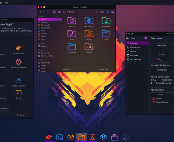Open the back-history dropdown arrow in Dolphin
Image resolution: width=174 pixels, height=142 pixels.
[x=43, y=12]
